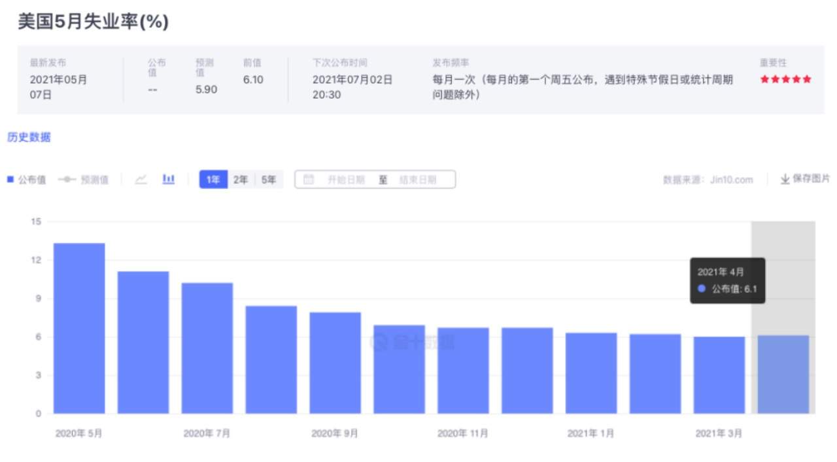Click the 2021年 3月 axis label

point(719,433)
